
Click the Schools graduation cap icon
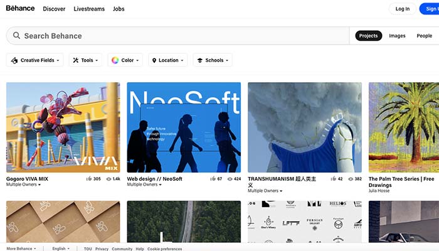point(200,60)
